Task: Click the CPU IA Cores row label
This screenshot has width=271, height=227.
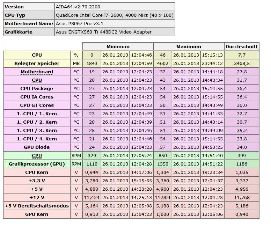Action: [37, 97]
